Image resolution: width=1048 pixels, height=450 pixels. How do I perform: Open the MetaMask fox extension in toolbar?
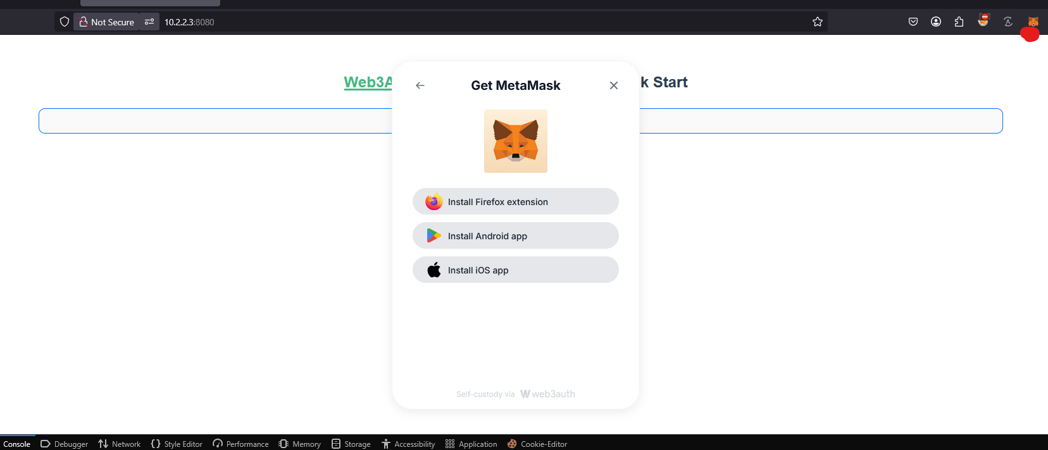[1033, 22]
